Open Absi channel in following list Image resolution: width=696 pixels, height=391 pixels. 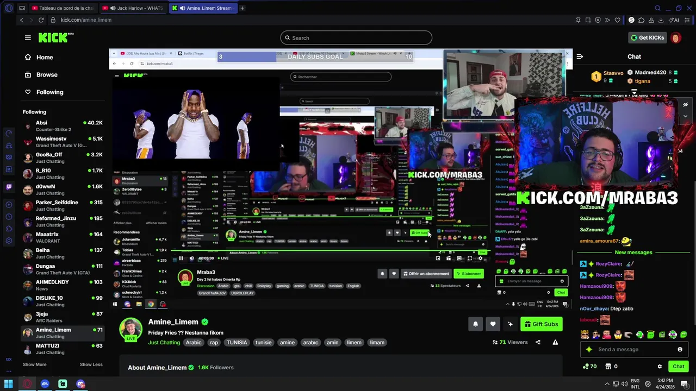(x=63, y=126)
